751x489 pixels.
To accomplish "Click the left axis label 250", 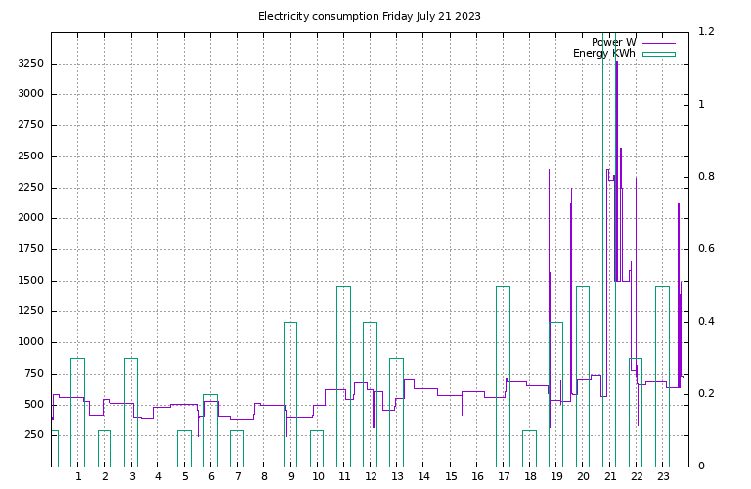I will point(33,435).
